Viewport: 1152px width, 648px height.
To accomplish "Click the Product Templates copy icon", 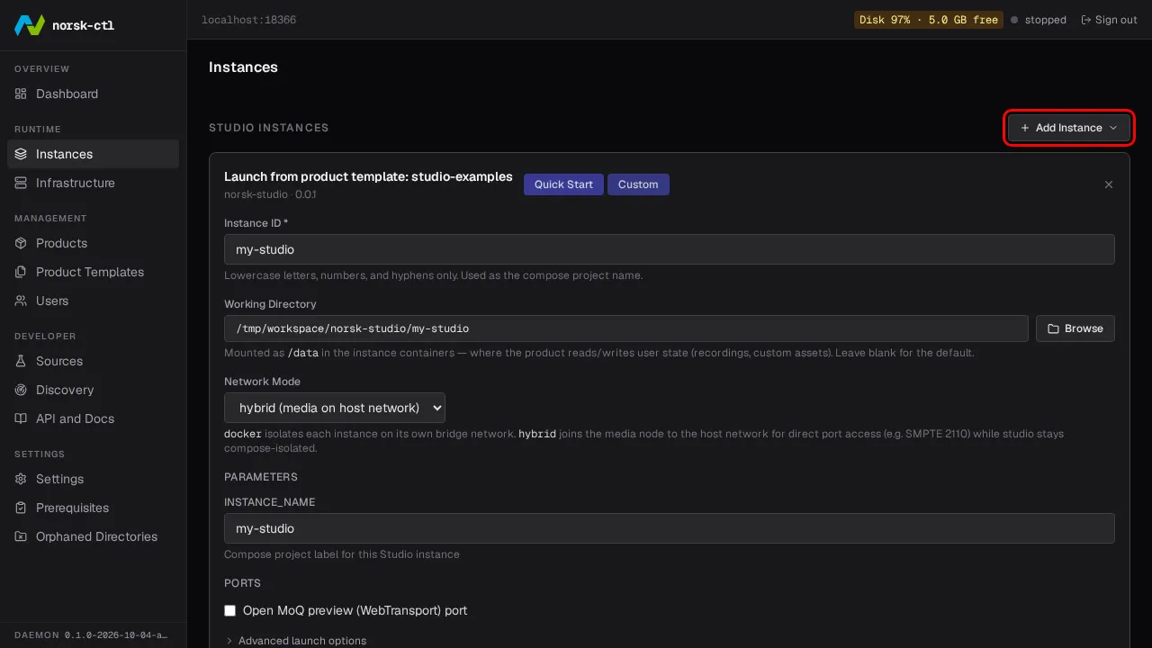I will (21, 272).
